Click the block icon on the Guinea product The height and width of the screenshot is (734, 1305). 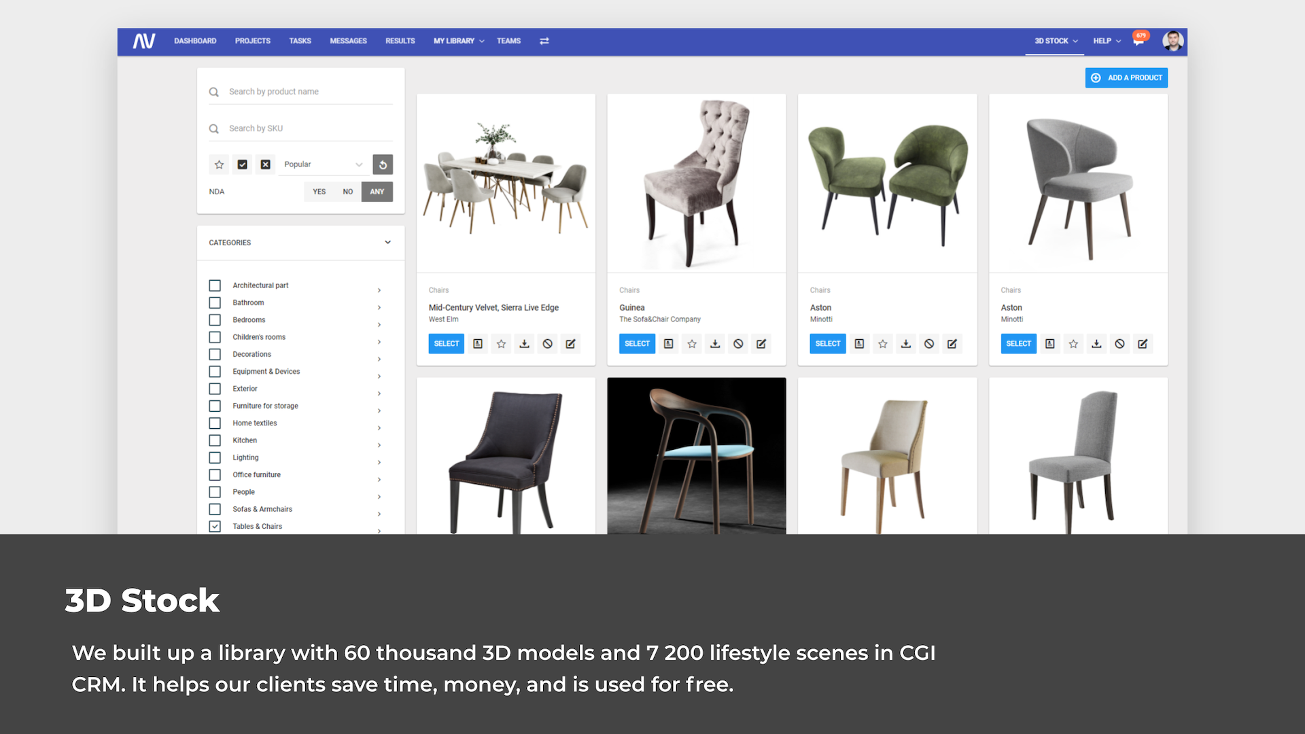738,343
